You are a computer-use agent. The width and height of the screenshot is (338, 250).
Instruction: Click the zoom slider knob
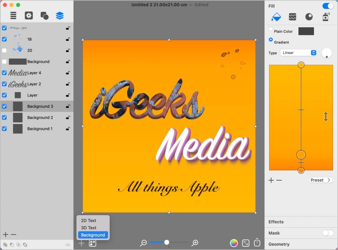tap(166, 242)
